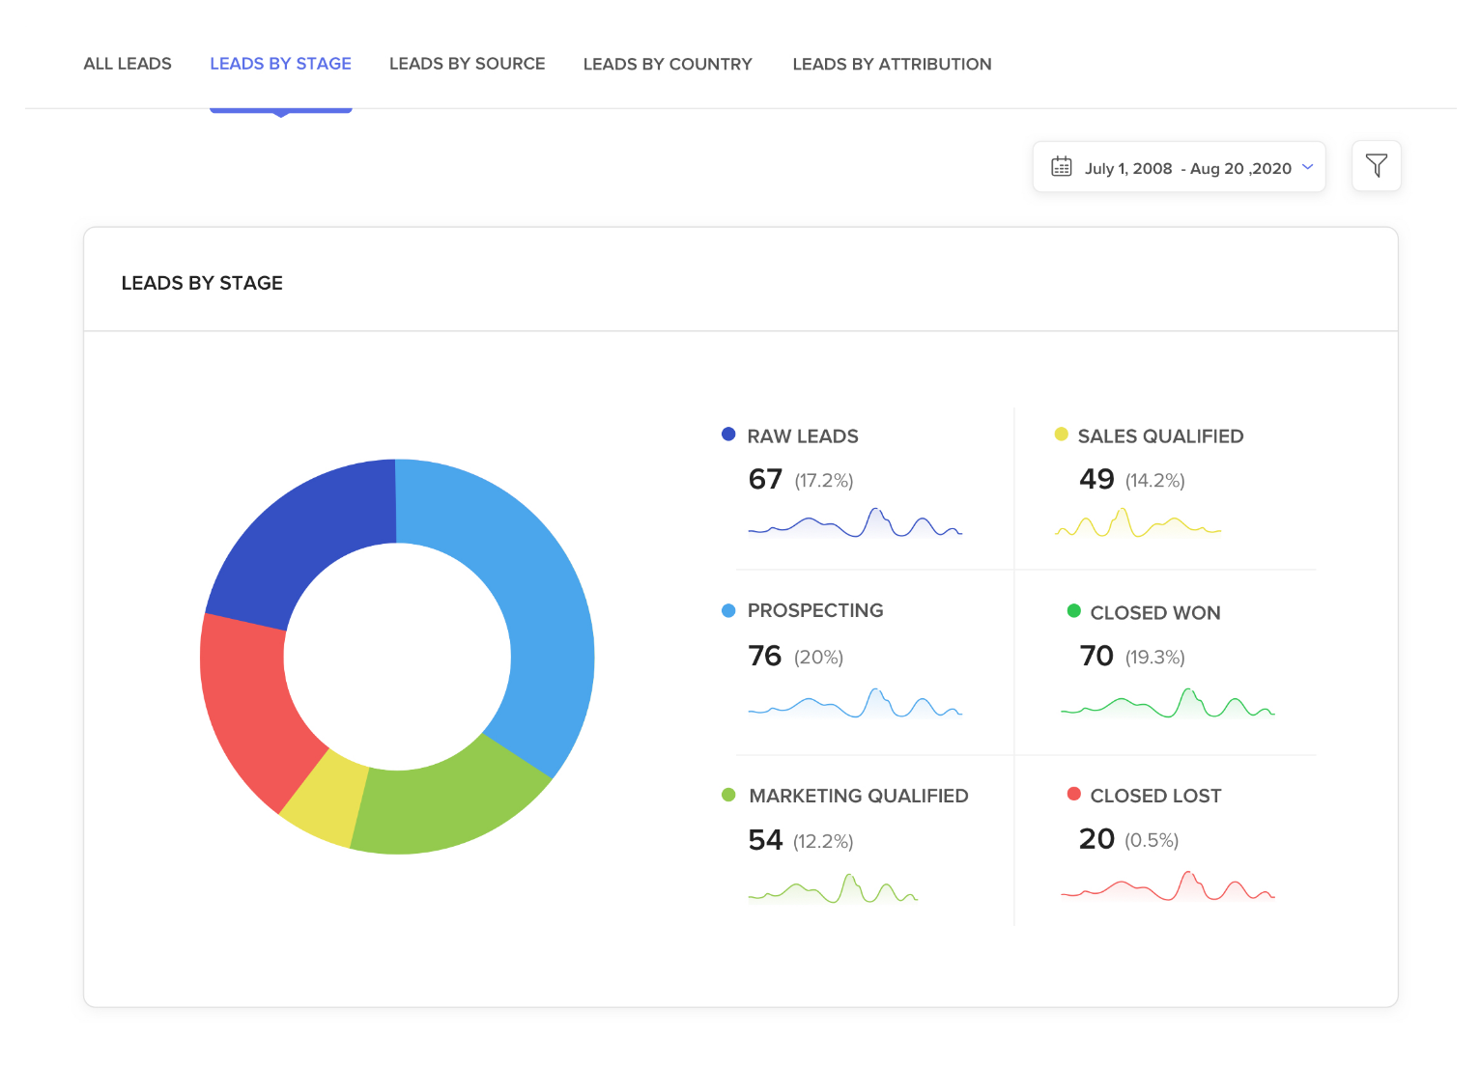Open the filter funnel icon
Screen dimensions: 1480x1066
(1376, 166)
